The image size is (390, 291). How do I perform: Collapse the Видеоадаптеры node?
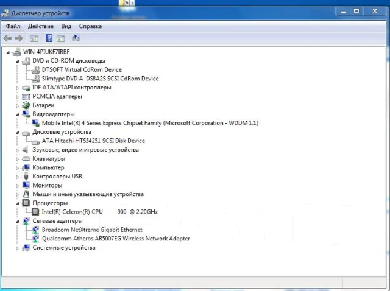point(18,115)
